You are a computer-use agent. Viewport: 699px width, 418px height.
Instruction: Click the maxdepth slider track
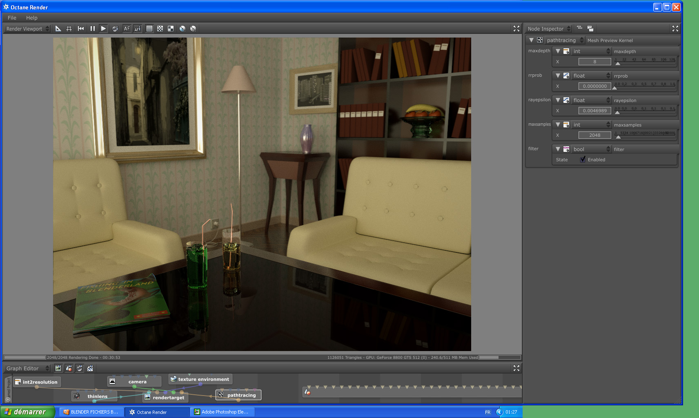point(645,62)
